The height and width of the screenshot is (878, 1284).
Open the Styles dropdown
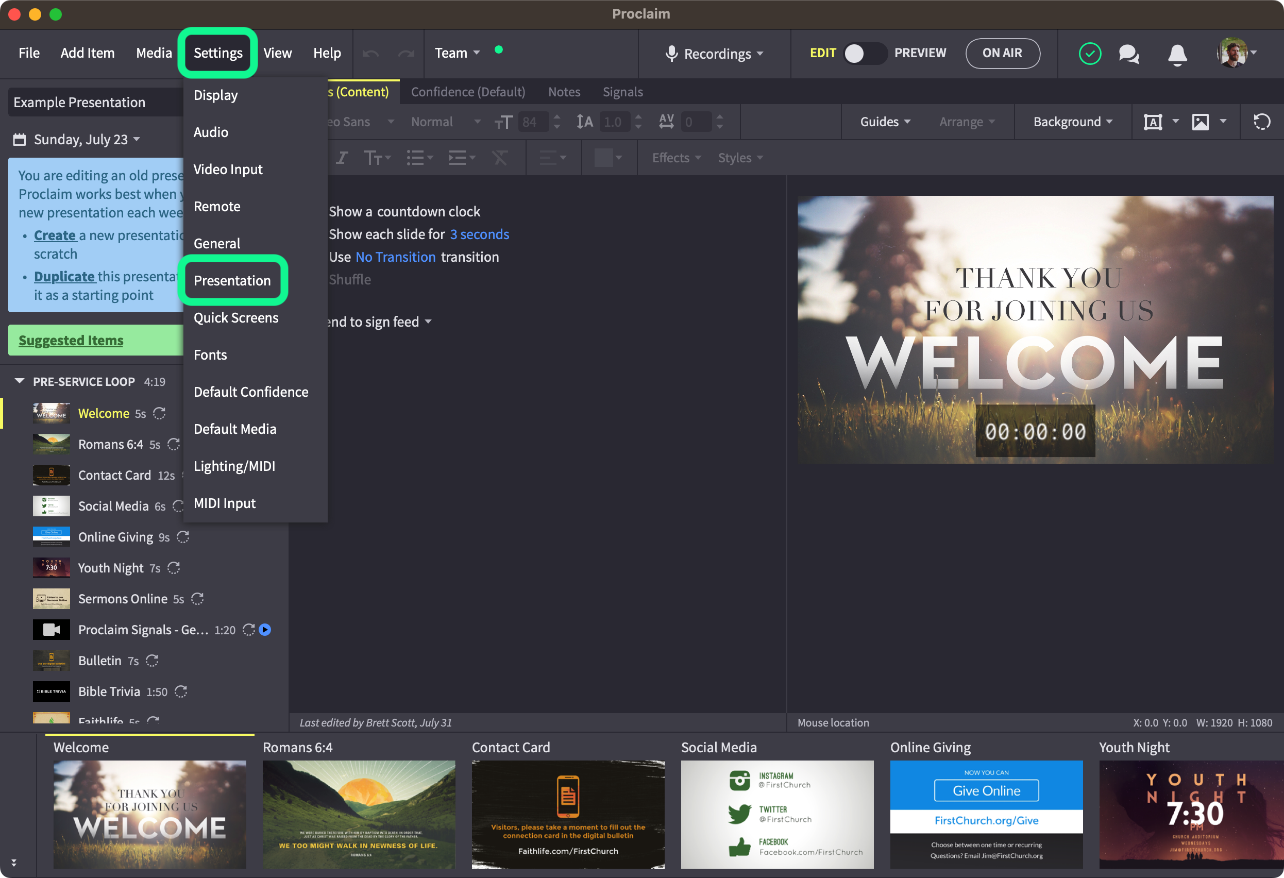[x=740, y=158]
